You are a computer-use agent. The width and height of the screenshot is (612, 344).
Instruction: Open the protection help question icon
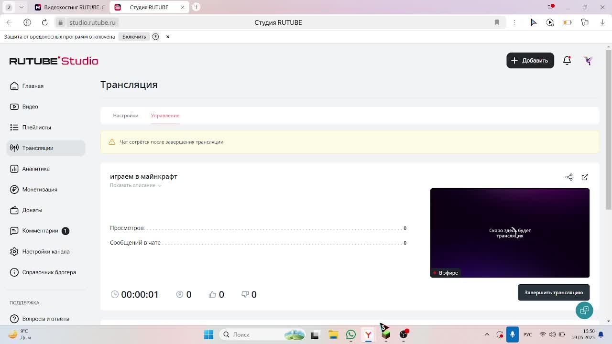[x=155, y=37]
